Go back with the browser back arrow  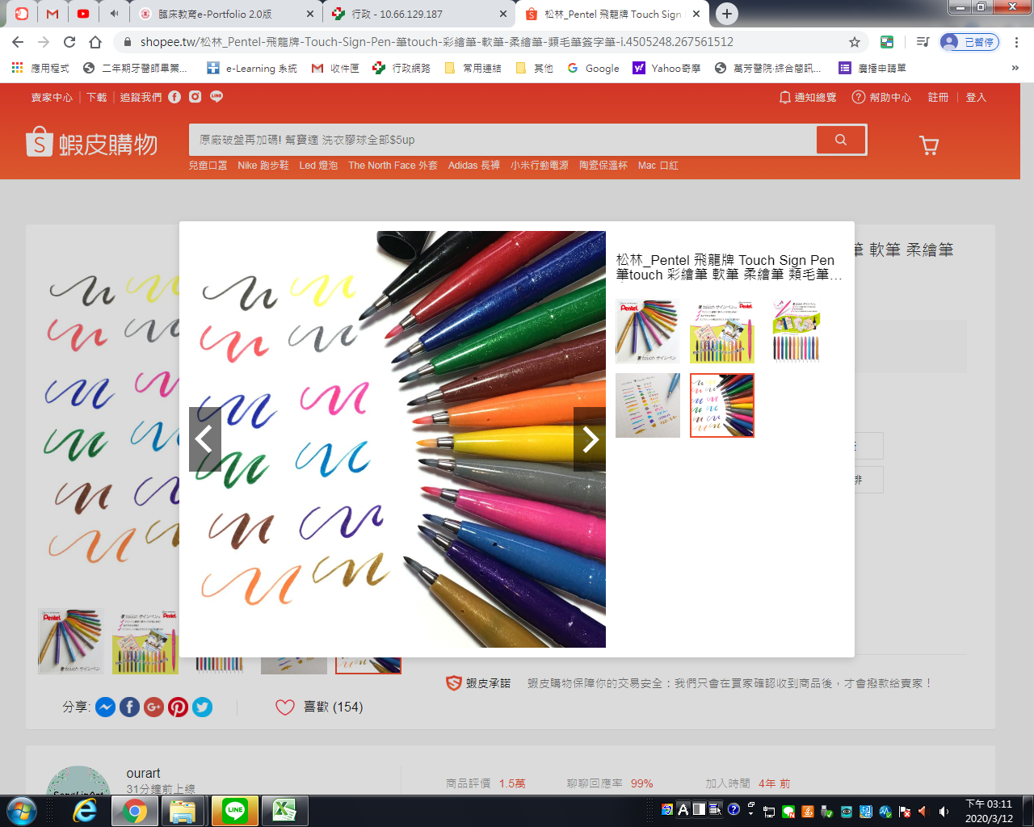(x=18, y=42)
